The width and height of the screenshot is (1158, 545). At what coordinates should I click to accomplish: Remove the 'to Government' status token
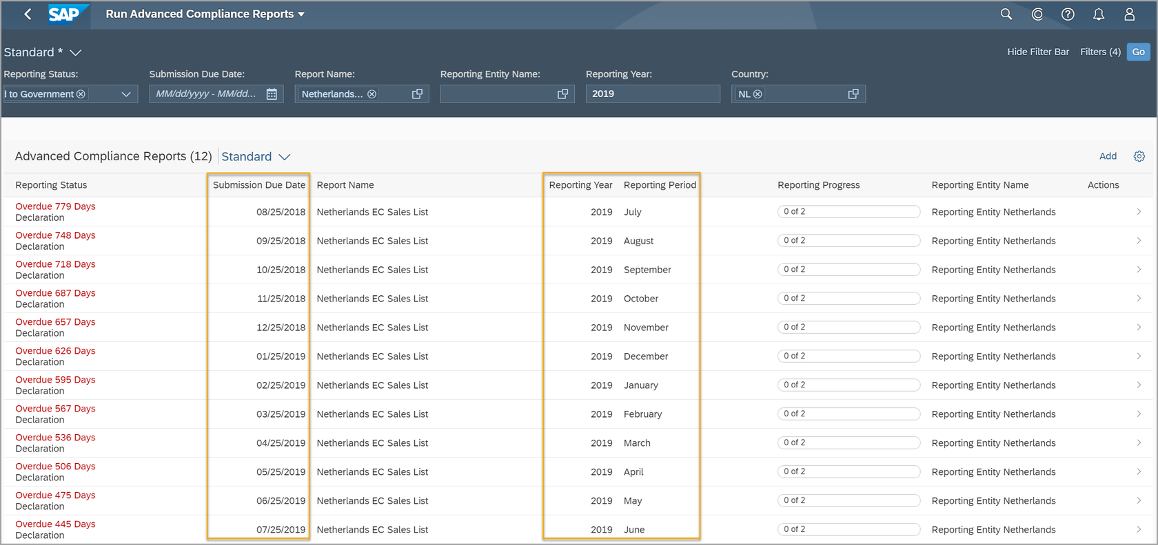pos(81,94)
